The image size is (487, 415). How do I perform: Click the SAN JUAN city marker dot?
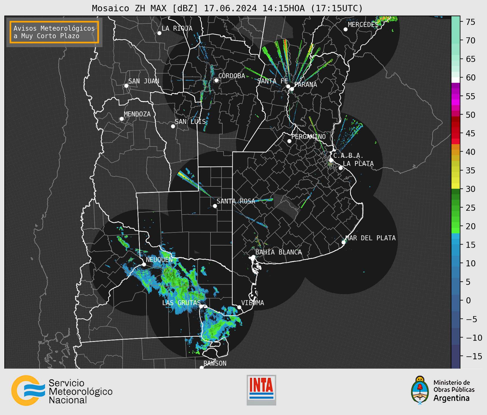point(126,86)
